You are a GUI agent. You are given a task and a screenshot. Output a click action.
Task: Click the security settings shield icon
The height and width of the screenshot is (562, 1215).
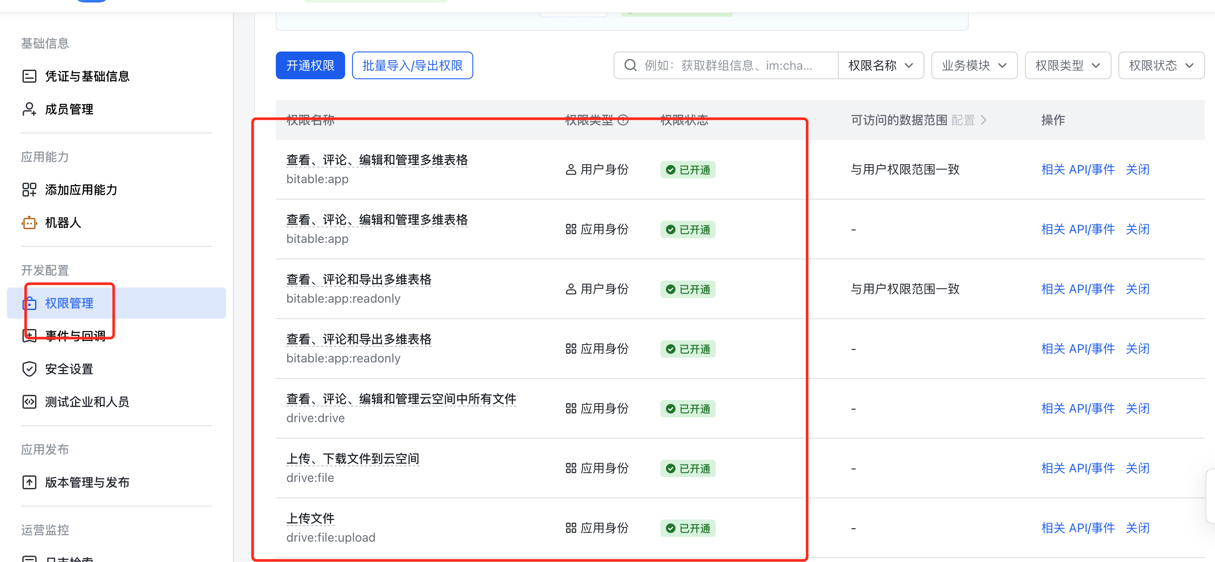pyautogui.click(x=29, y=369)
